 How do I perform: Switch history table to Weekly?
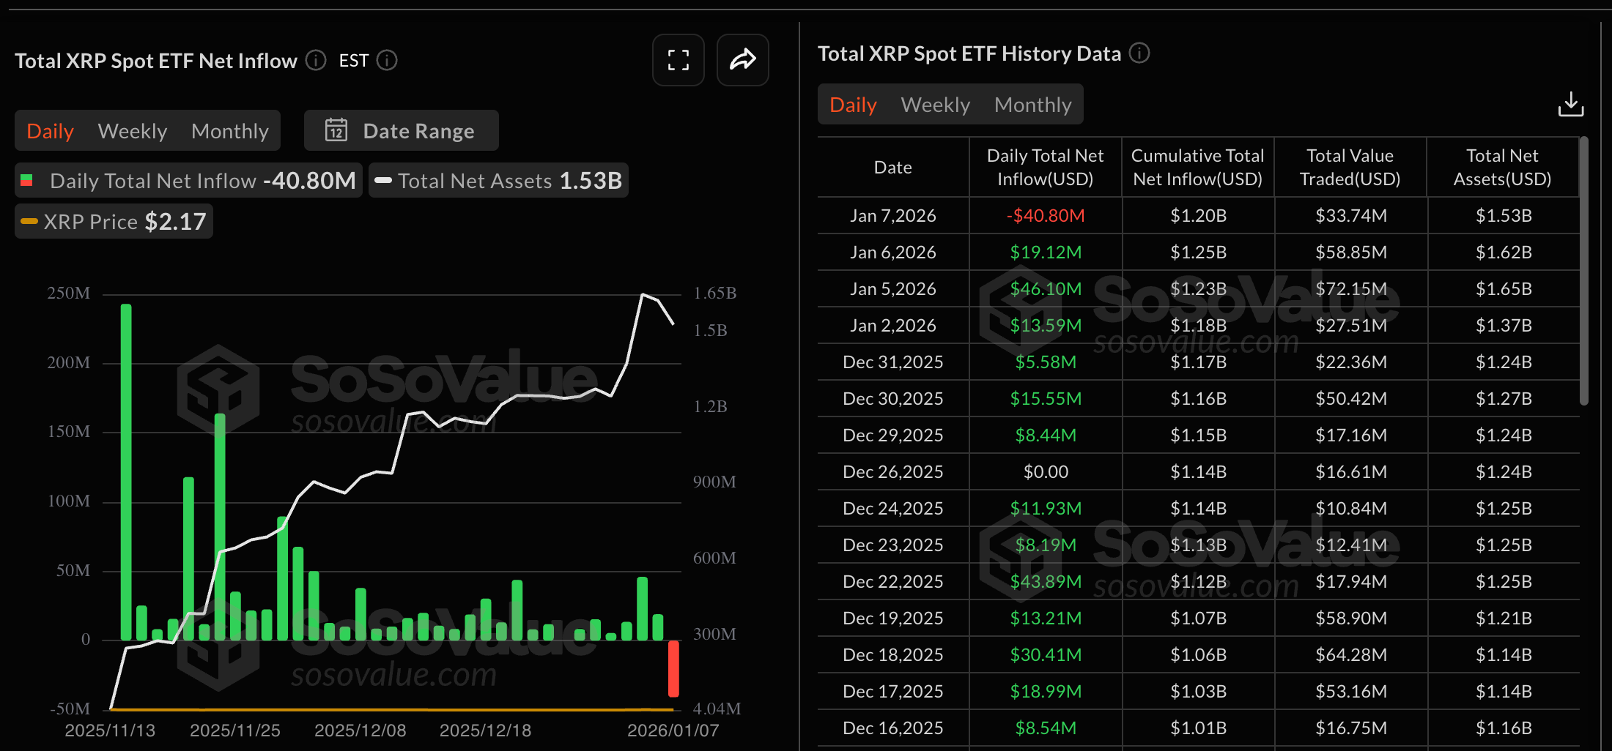point(935,105)
